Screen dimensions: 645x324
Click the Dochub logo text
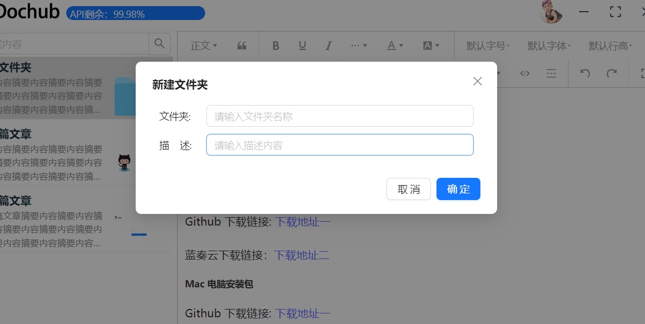29,11
